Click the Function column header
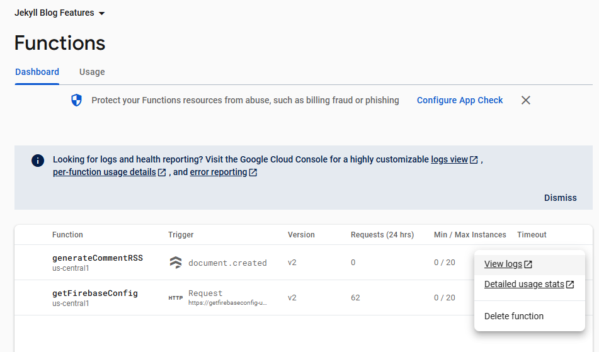Screen dimensions: 599x352 (x=67, y=235)
